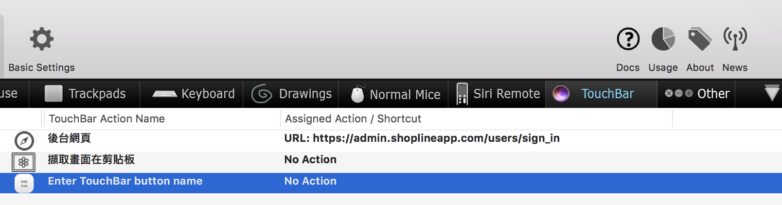Viewport: 782px width, 205px height.
Task: Click the screenshot icon for 擷取畫面在剪貼板
Action: click(24, 162)
